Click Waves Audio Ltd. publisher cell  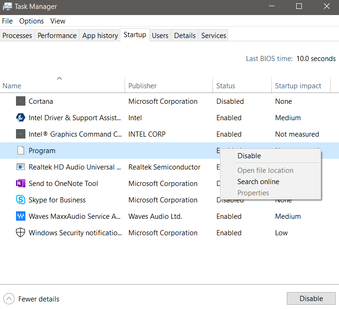coord(155,216)
